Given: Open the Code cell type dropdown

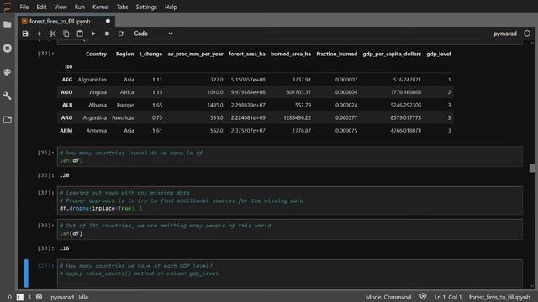Looking at the screenshot, I should (153, 34).
